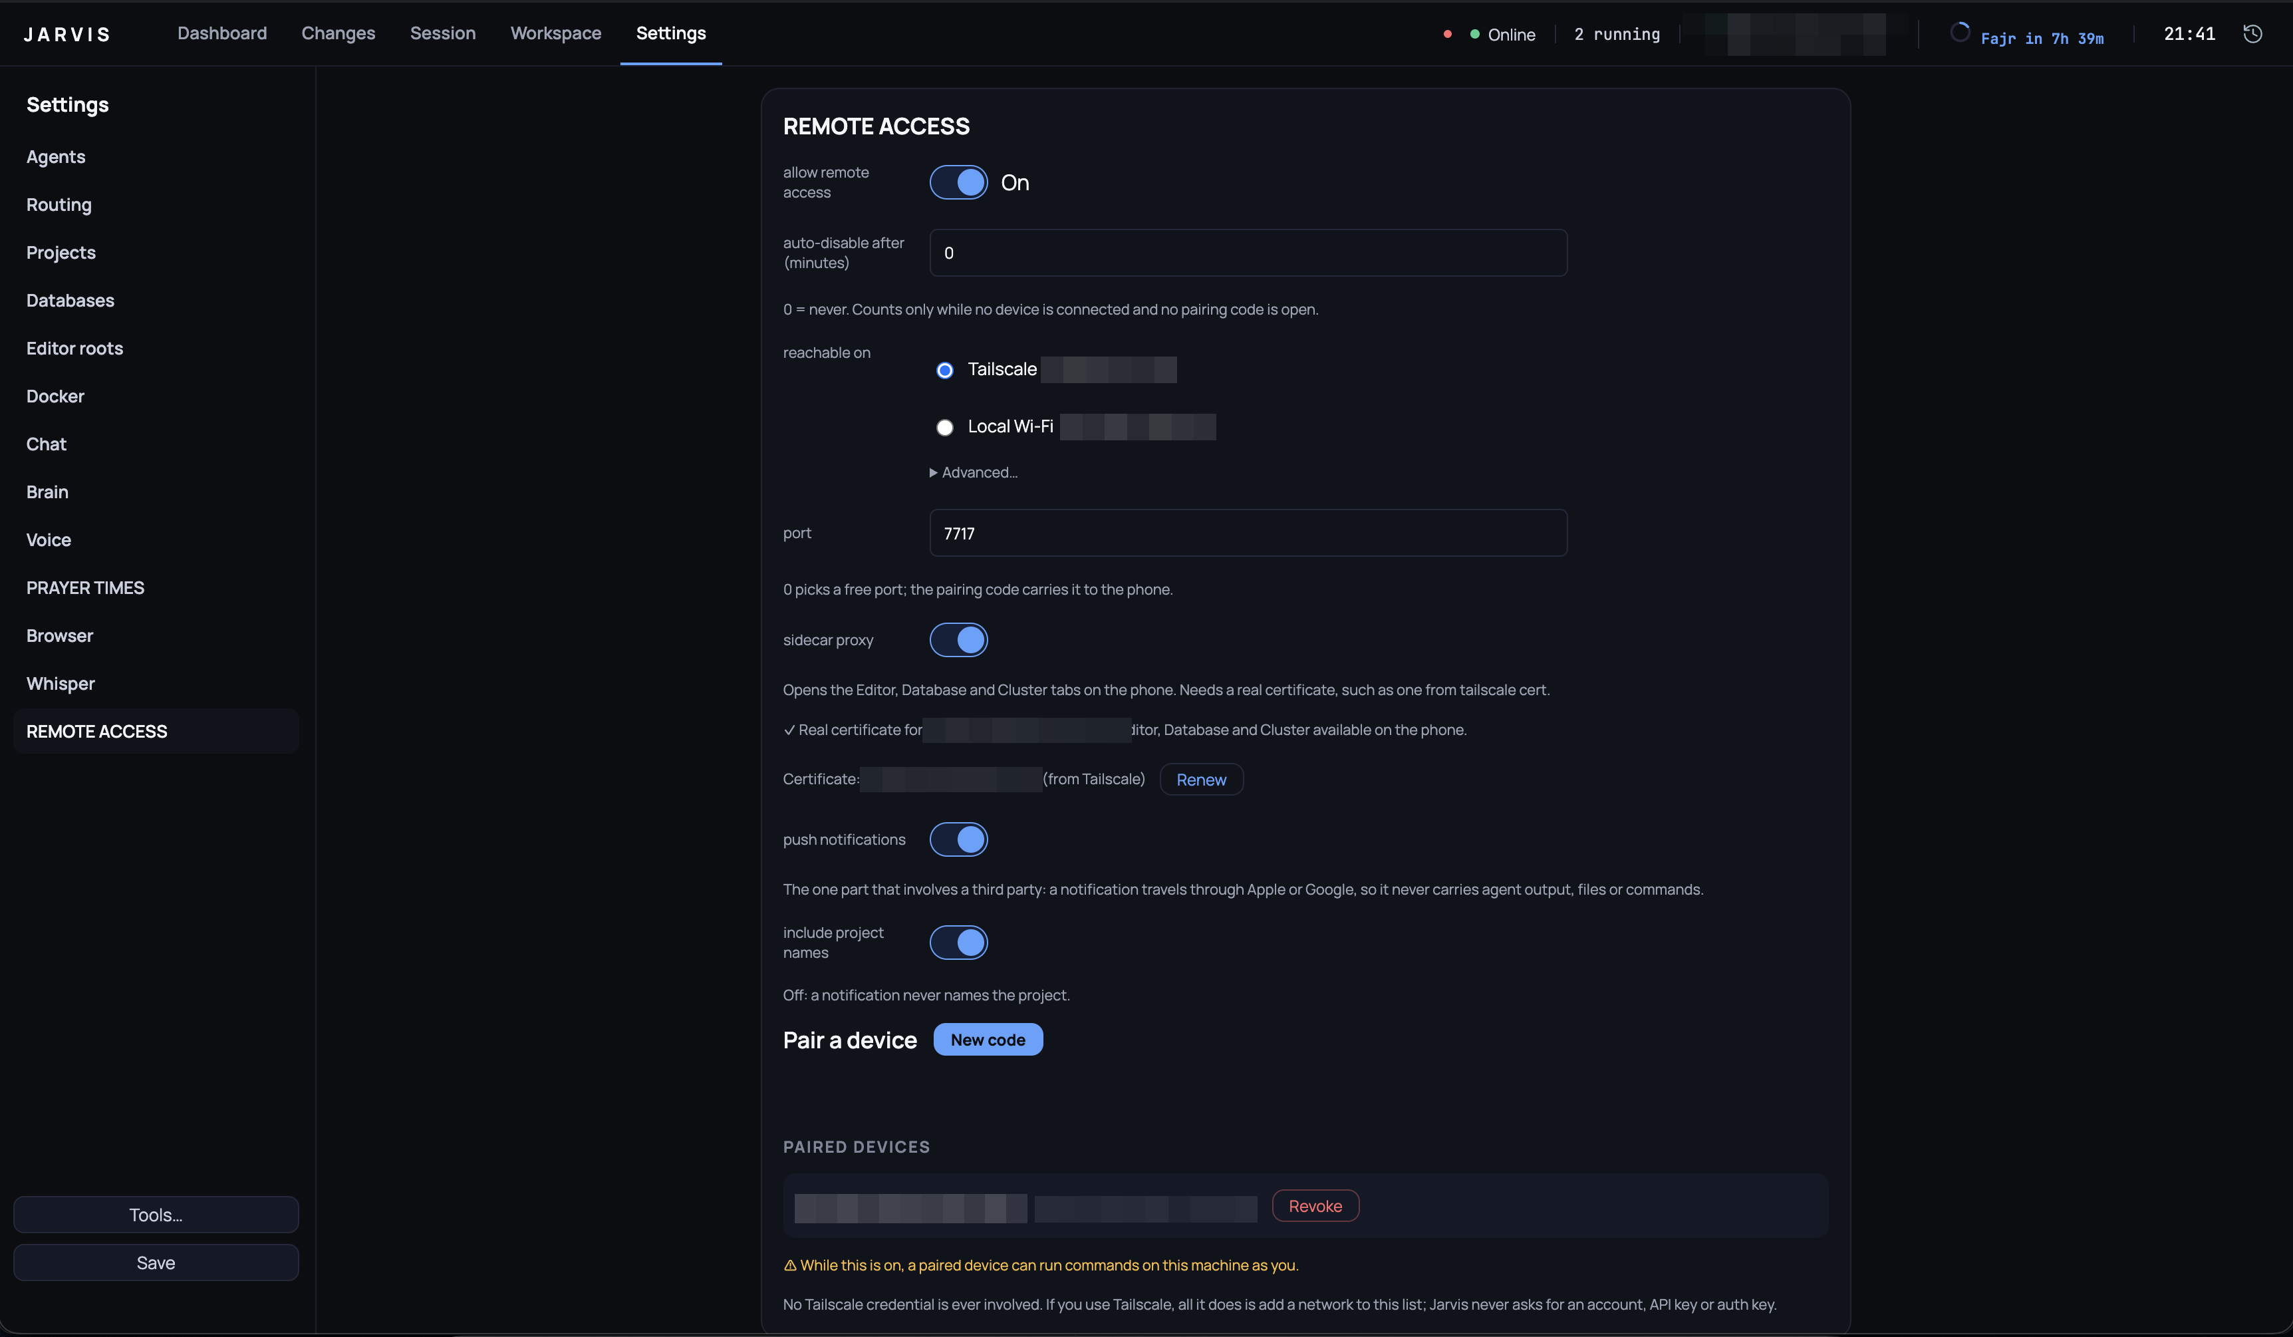Click the 21:41 clock text
The height and width of the screenshot is (1337, 2293).
2189,34
